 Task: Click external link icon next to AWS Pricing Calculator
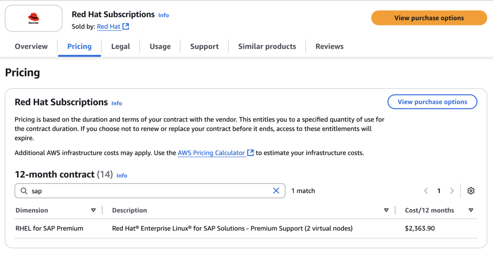[250, 153]
